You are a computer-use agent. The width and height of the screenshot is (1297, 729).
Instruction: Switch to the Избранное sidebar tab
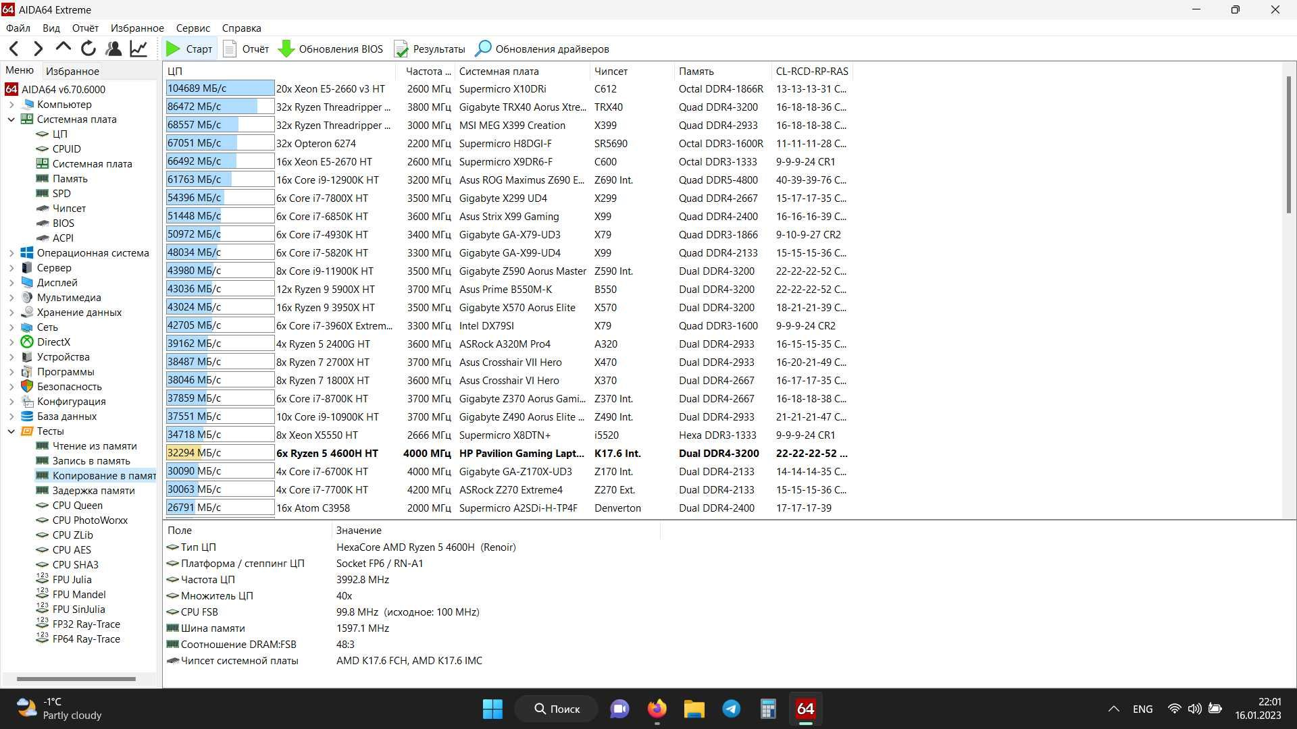72,71
